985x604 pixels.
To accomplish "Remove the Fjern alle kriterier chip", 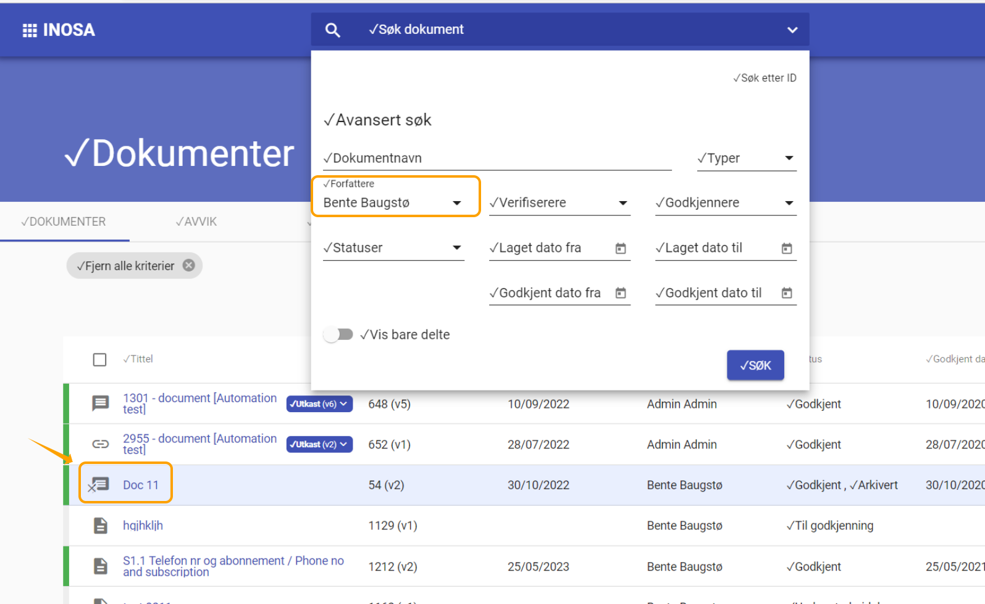I will (189, 265).
